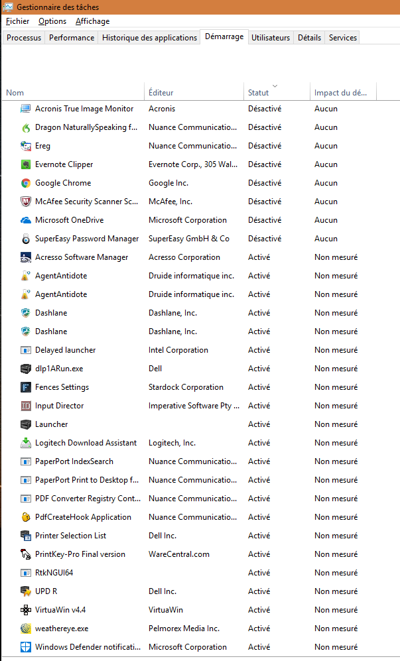This screenshot has width=400, height=661.
Task: Select the Evernote Clipper elephant icon
Action: click(x=26, y=164)
